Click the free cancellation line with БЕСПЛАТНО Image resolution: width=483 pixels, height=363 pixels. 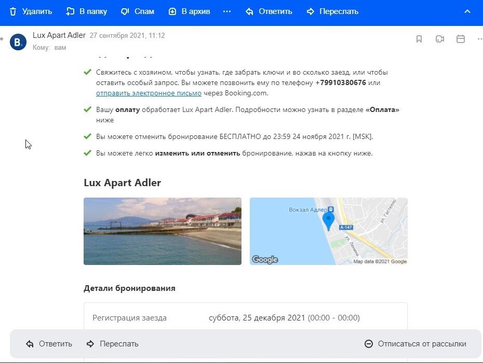tap(234, 136)
